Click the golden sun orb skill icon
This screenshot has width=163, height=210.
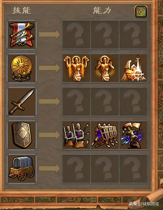click(22, 68)
